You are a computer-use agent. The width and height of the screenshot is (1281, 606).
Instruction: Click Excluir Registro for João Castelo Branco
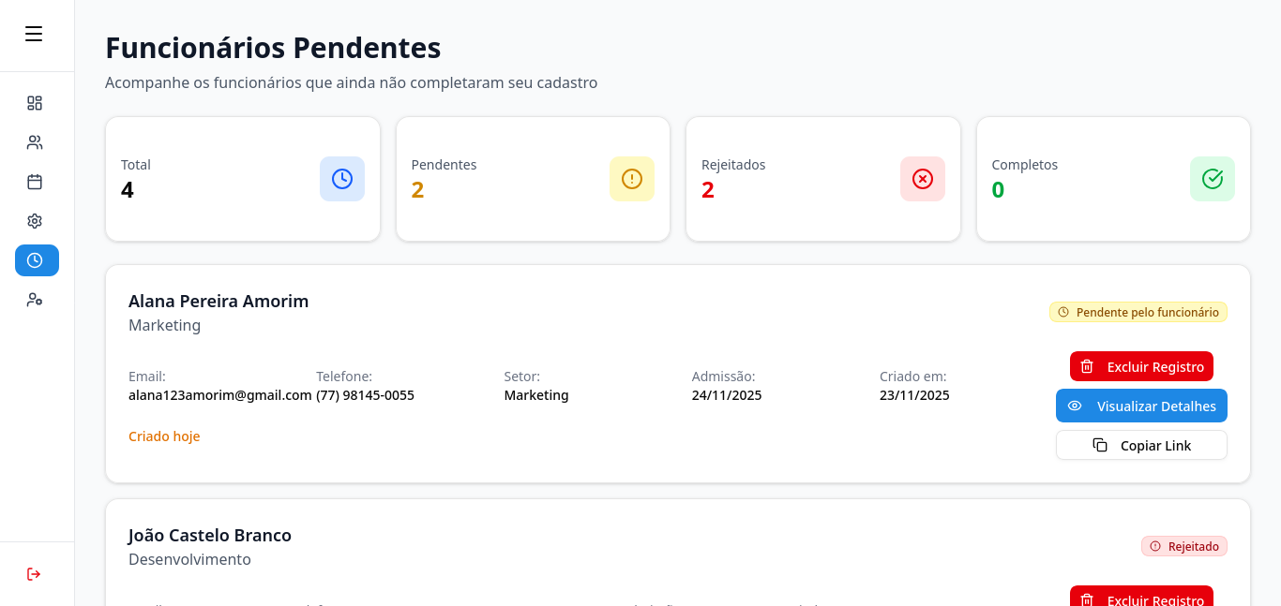1141,597
